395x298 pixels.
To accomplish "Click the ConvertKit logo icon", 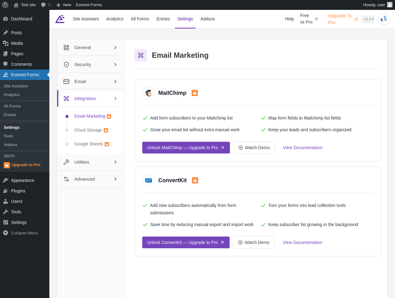I will (148, 180).
